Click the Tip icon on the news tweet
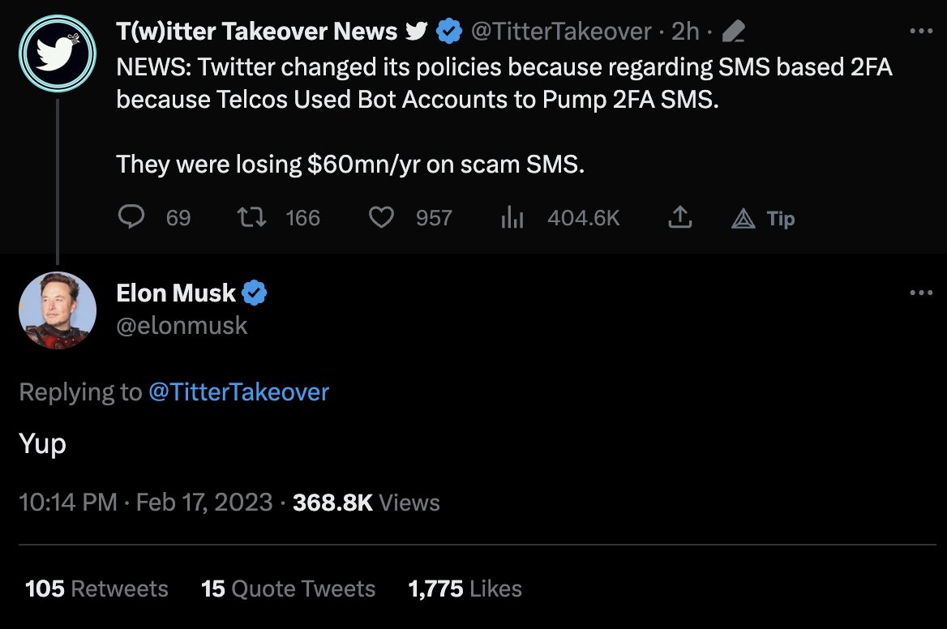Viewport: 947px width, 629px height. tap(743, 218)
